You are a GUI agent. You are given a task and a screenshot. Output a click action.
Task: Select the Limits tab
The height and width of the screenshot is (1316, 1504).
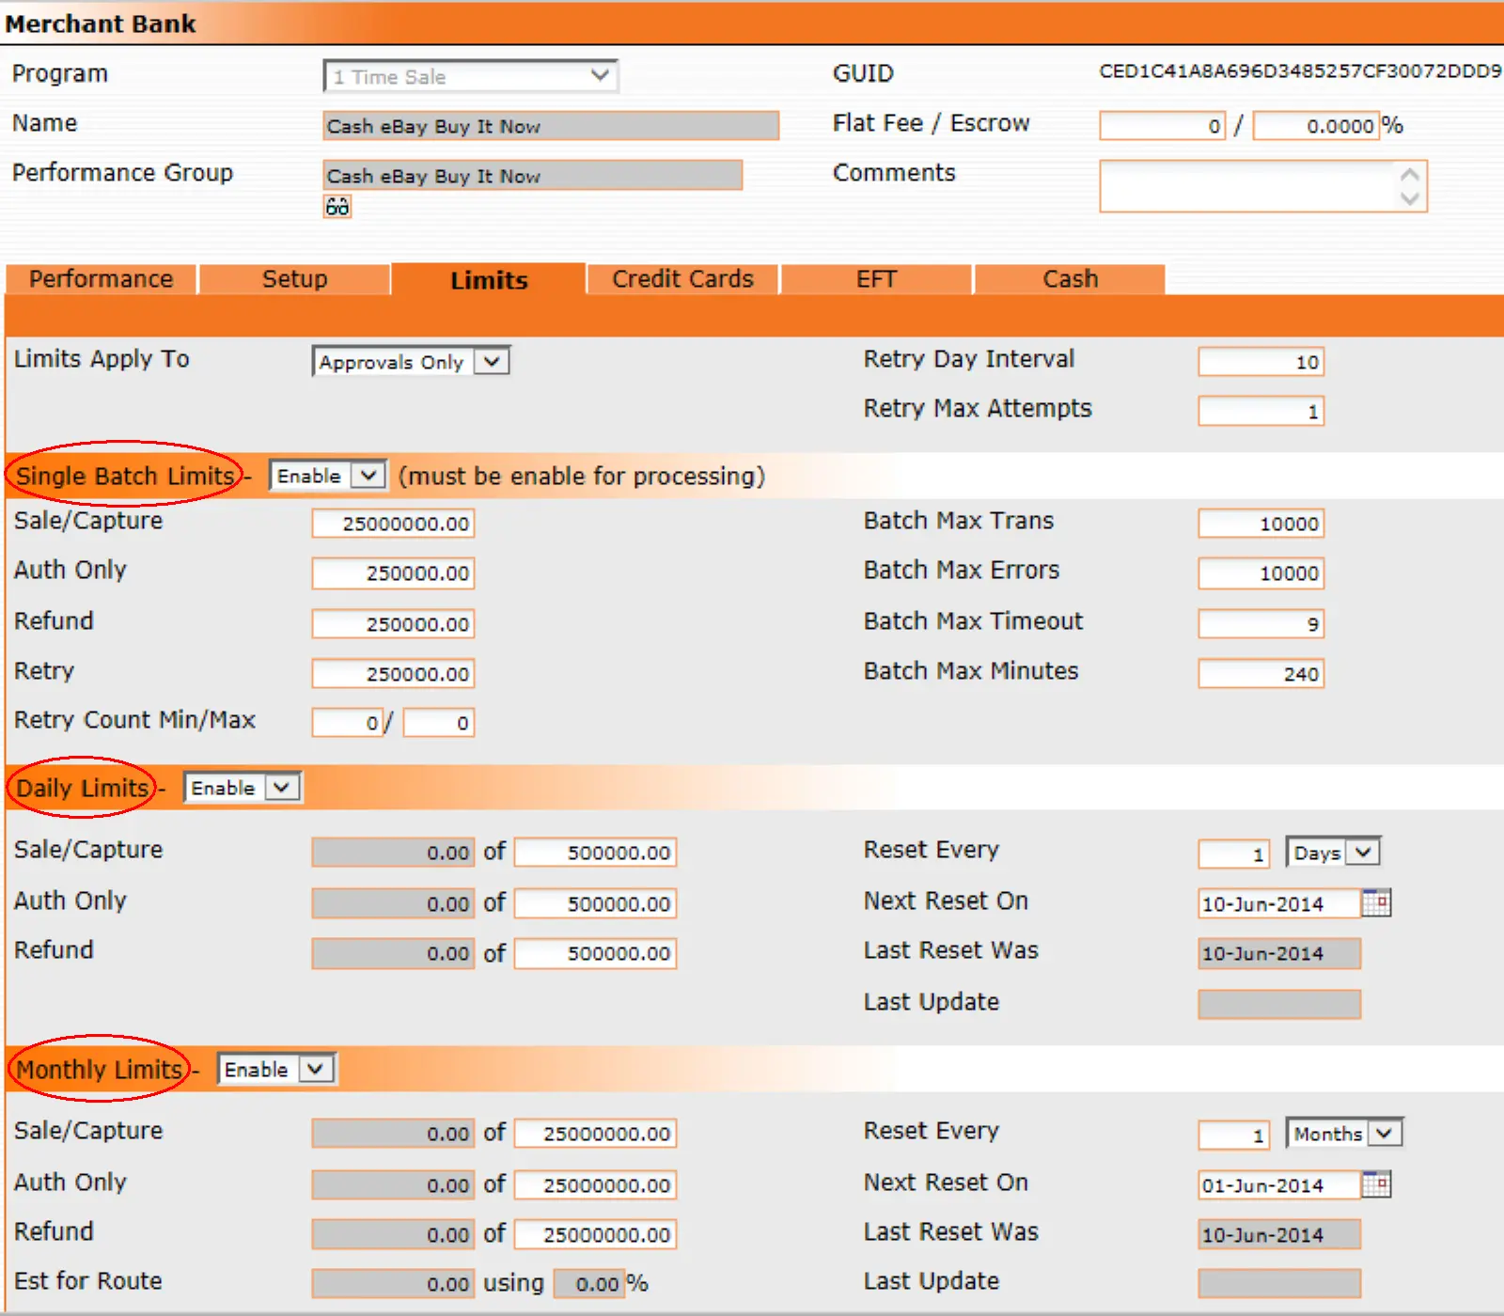489,278
